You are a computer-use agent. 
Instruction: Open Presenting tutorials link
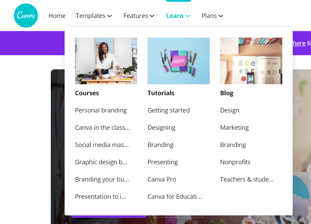[163, 162]
